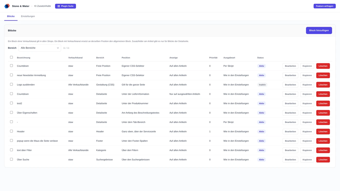The width and height of the screenshot is (340, 191).
Task: Click the popup wenn die Maus die Seite verlässt name
Action: pyautogui.click(x=37, y=141)
